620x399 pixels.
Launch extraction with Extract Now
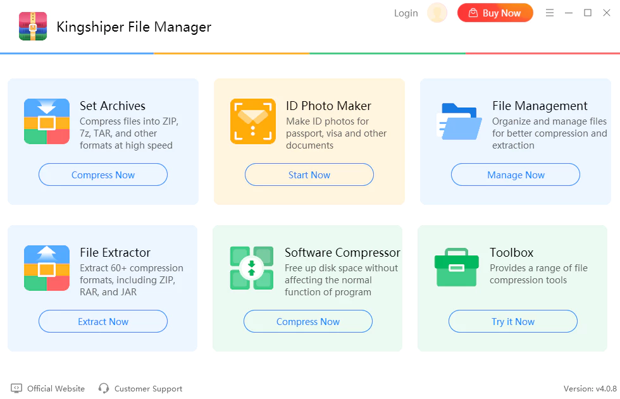pos(103,322)
